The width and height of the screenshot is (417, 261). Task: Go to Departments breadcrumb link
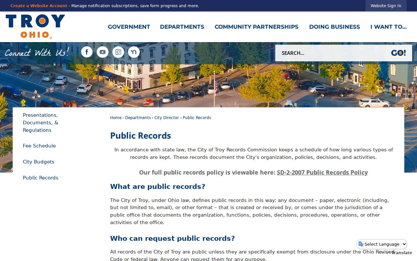point(138,118)
